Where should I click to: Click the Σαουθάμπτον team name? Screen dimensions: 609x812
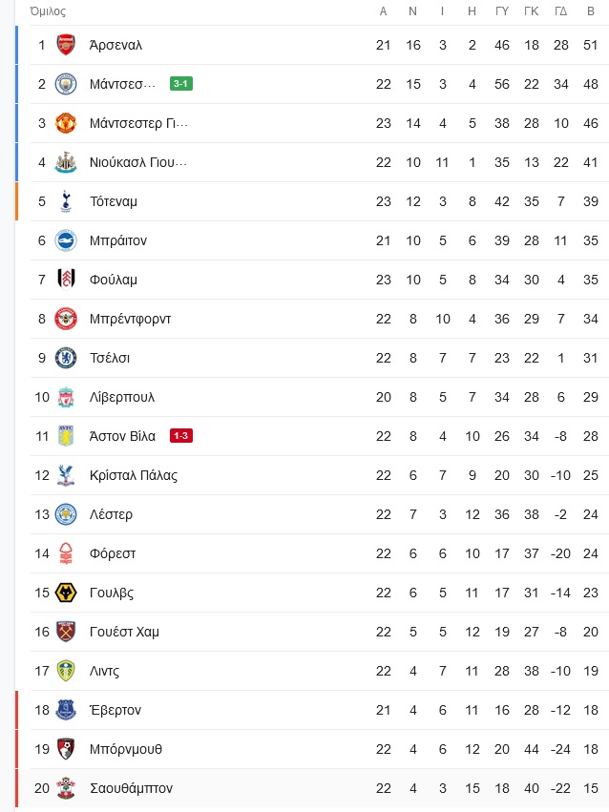(x=131, y=788)
